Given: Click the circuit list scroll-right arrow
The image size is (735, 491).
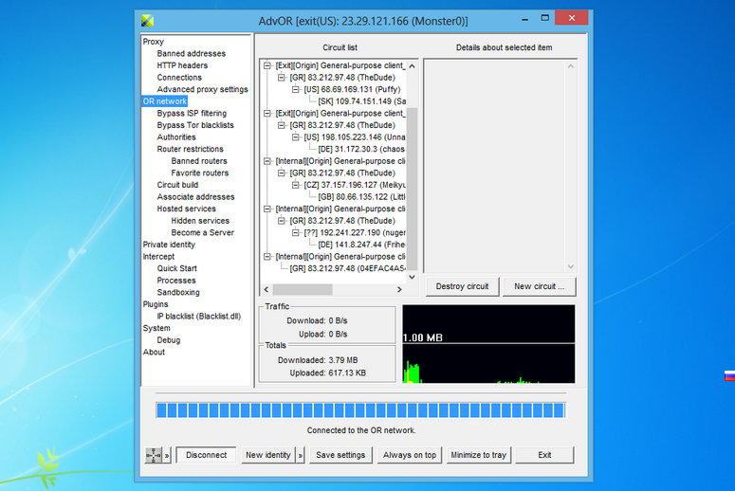Looking at the screenshot, I should click(399, 289).
